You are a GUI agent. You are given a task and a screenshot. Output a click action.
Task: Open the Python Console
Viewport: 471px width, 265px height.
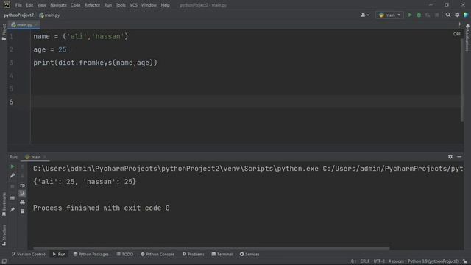coord(157,254)
